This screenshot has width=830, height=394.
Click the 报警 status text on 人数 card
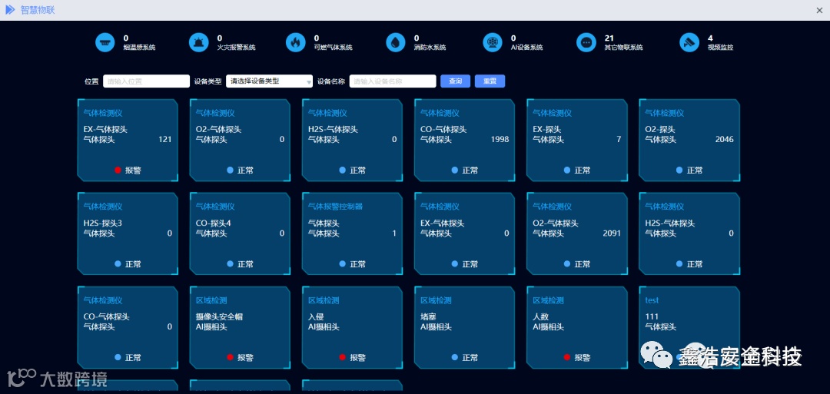tap(583, 357)
